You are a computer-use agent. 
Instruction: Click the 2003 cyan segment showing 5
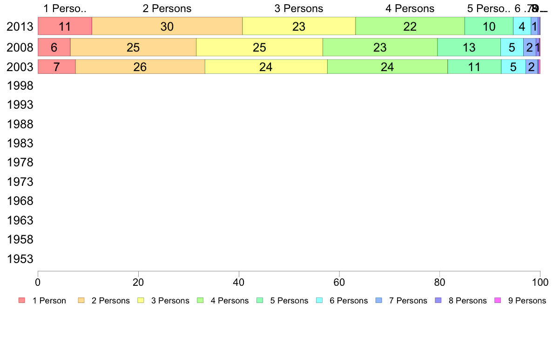(x=513, y=66)
